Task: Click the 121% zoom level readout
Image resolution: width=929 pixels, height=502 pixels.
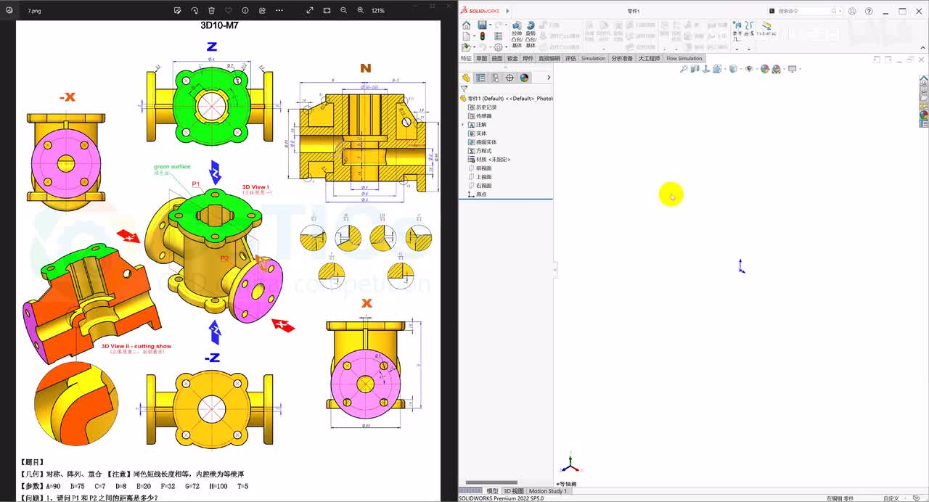Action: tap(378, 11)
